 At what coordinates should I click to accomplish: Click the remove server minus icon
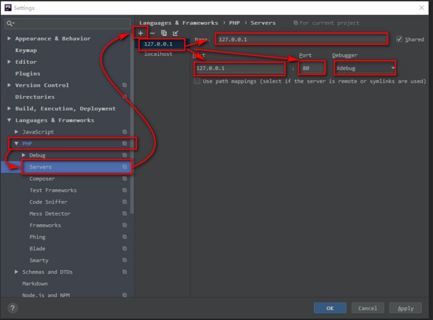152,34
